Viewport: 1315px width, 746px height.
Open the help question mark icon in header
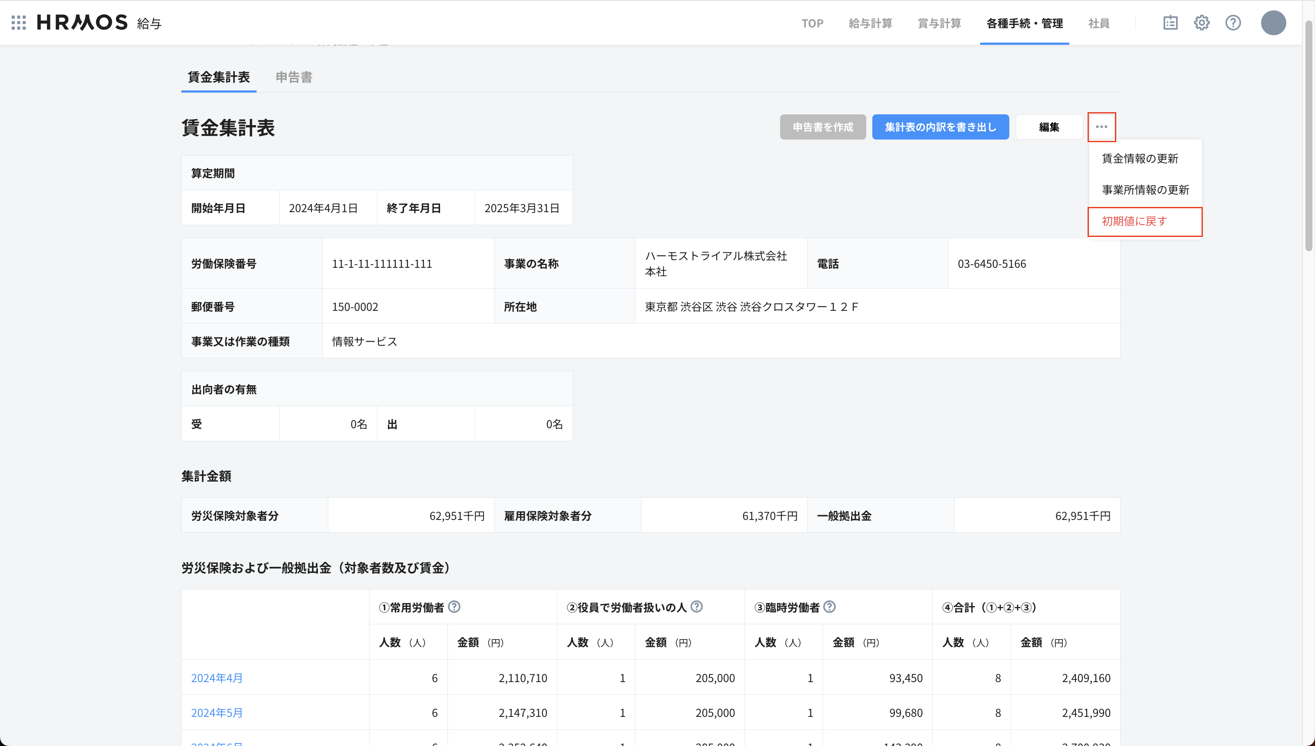point(1232,23)
